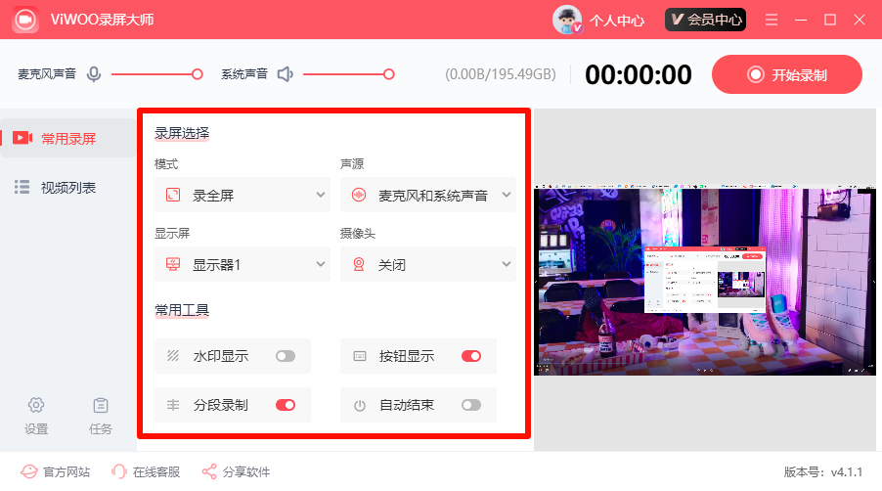Click the segment recording icon
The image size is (882, 491).
(173, 405)
